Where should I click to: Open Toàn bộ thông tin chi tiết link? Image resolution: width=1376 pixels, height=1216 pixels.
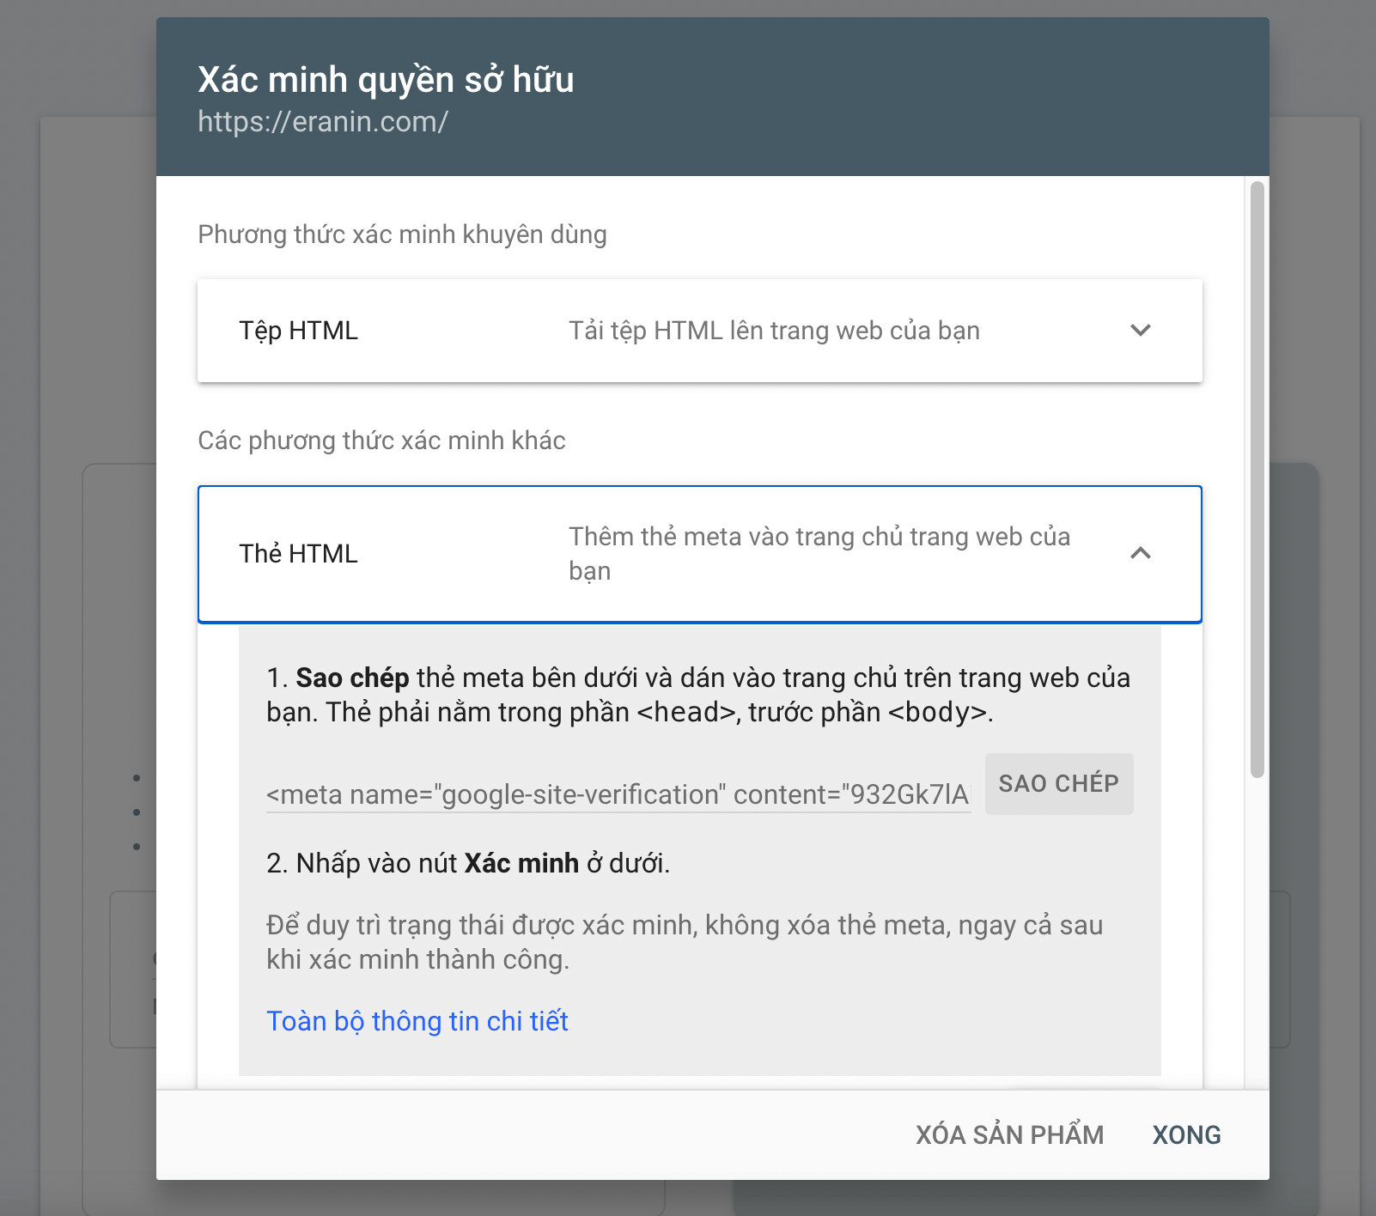[417, 1021]
